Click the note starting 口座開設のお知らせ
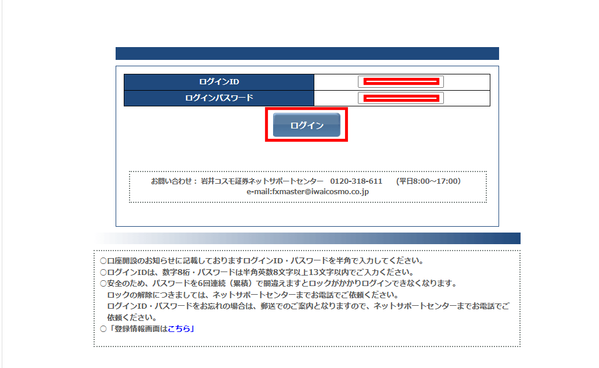 (x=262, y=261)
